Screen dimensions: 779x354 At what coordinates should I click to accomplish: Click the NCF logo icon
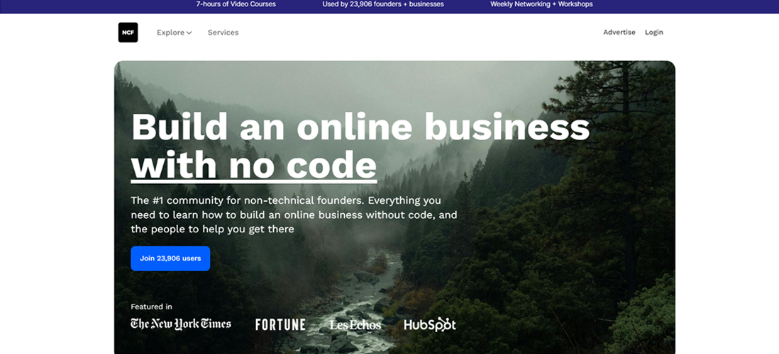click(128, 33)
